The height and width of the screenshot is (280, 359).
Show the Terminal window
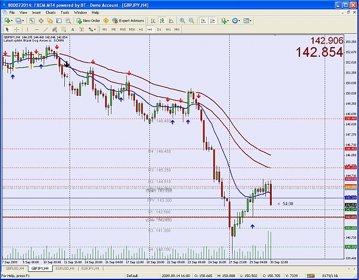pyautogui.click(x=59, y=21)
